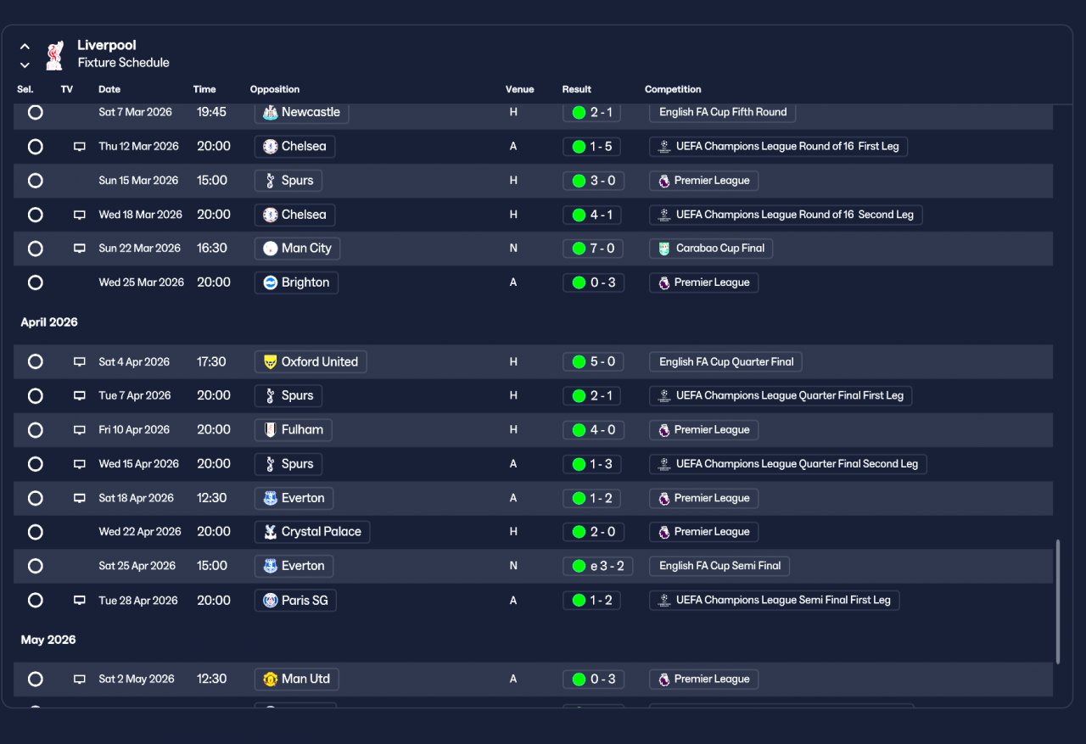This screenshot has height=744, width=1086.
Task: Click the Oxford United club badge
Action: 270,362
